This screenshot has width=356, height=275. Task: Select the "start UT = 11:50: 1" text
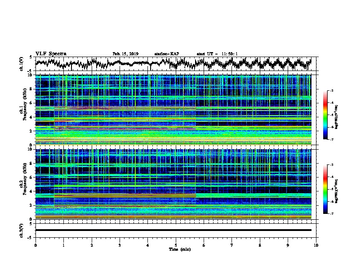(217, 54)
